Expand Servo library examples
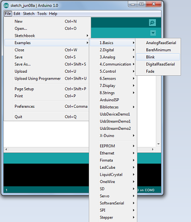This screenshot has width=191, height=222. tap(113, 196)
